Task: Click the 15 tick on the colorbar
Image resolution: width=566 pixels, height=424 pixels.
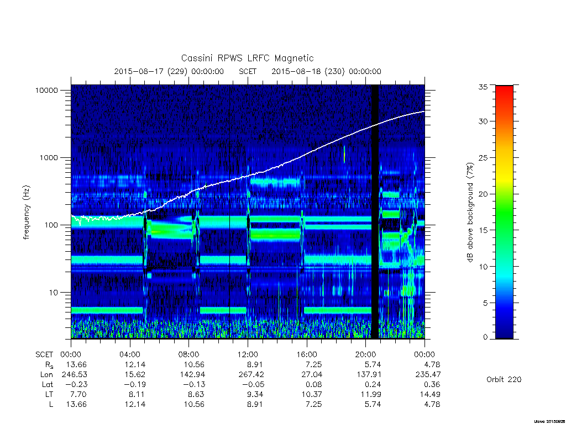Action: tap(483, 230)
